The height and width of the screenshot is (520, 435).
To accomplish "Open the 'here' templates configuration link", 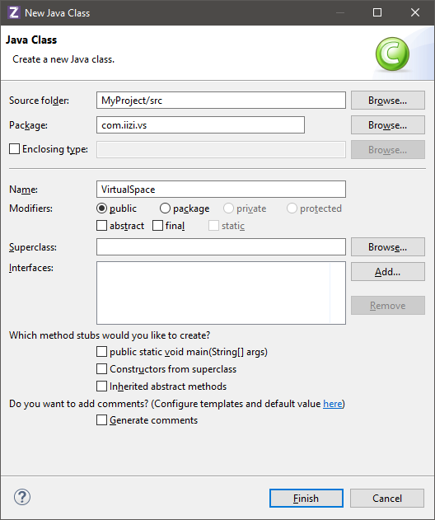I will [333, 404].
